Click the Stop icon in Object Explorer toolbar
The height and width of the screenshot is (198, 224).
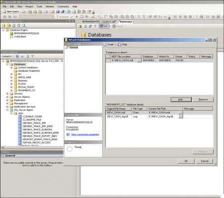coord(22,56)
